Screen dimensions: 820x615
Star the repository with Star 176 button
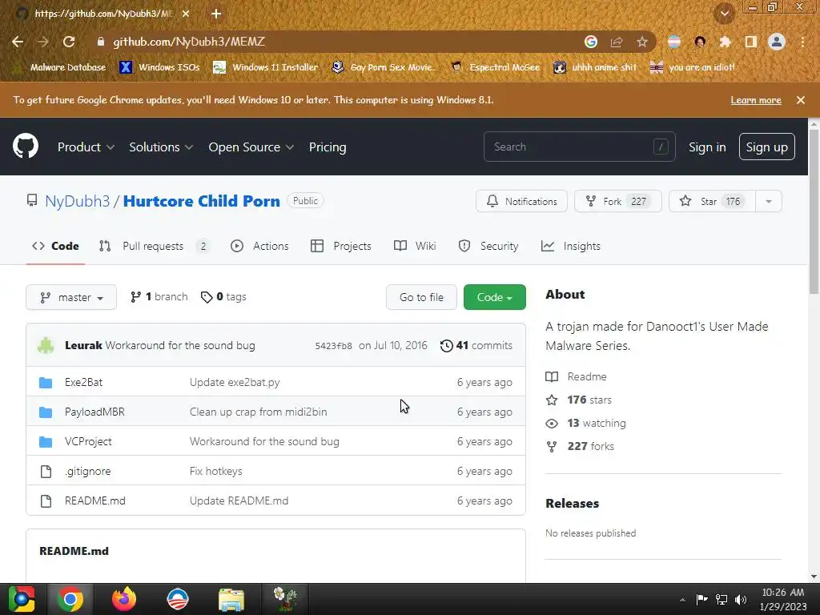coord(712,201)
